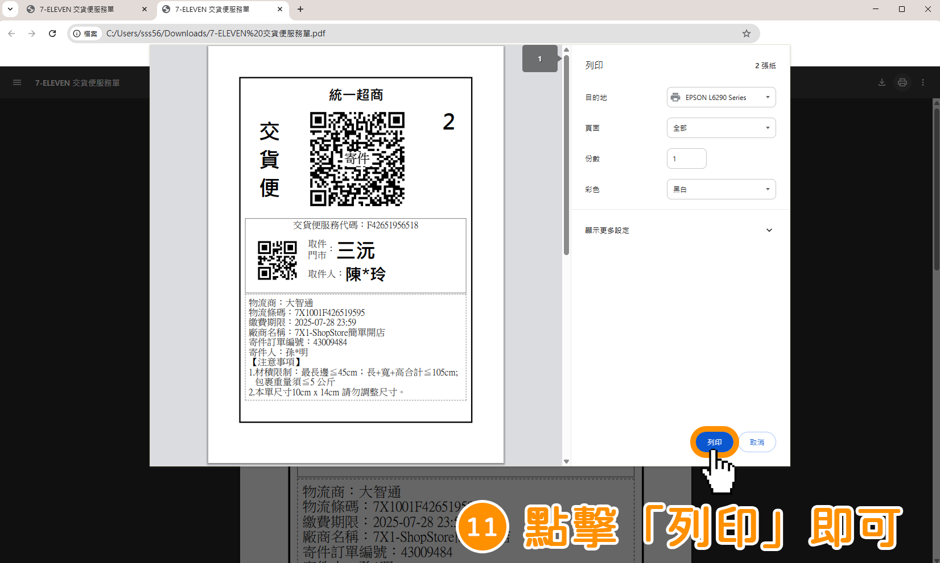Minimize the browser window
Viewport: 940px width, 563px height.
coord(876,9)
